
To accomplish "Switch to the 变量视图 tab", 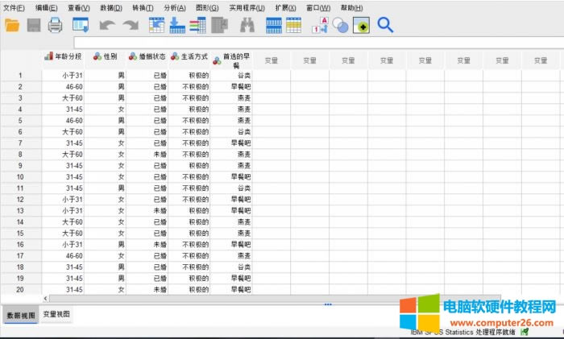I will (57, 314).
